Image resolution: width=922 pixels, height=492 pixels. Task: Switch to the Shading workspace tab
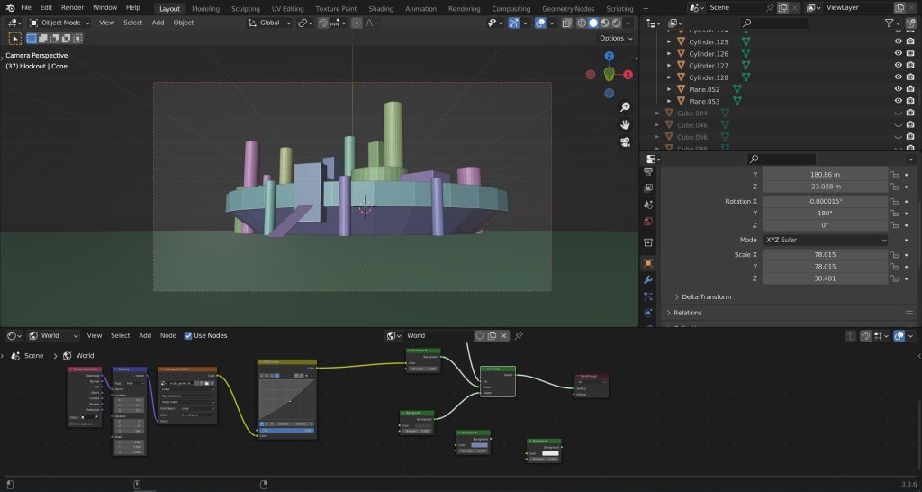(381, 8)
